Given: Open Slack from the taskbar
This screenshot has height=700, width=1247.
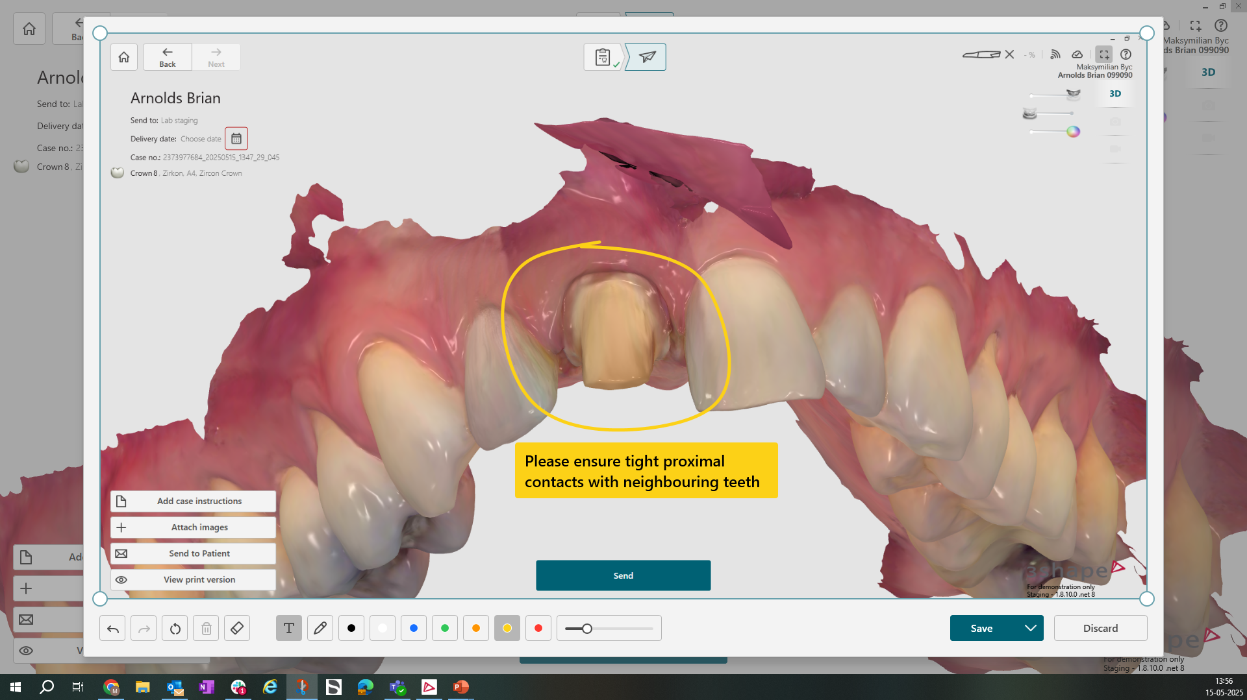Looking at the screenshot, I should 238,687.
